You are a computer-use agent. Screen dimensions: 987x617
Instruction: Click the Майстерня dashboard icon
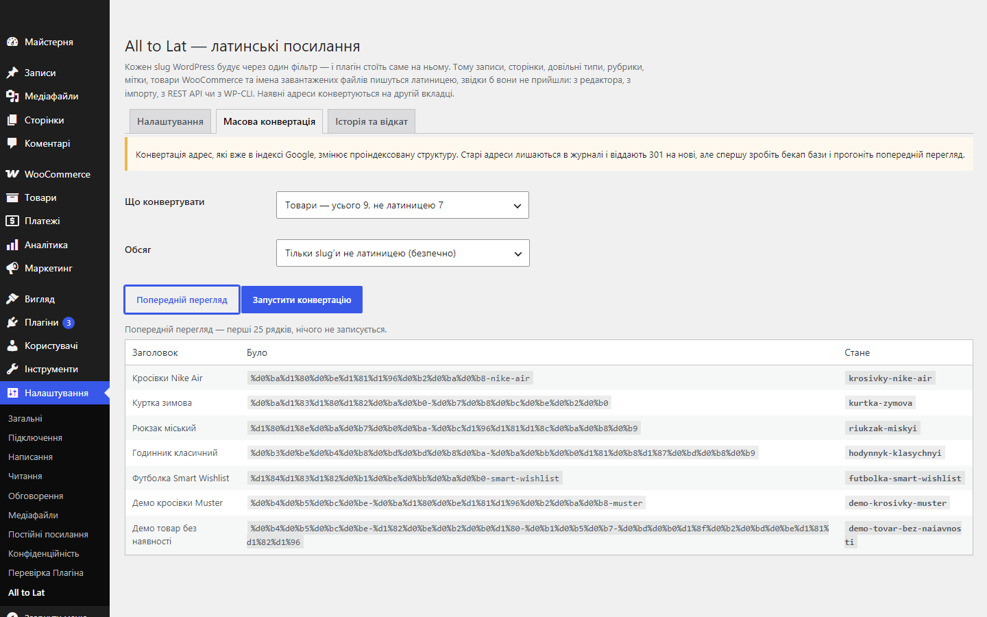[x=12, y=42]
